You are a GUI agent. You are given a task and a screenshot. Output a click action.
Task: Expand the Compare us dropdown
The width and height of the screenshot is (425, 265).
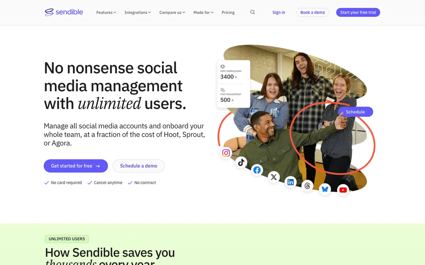click(x=172, y=12)
